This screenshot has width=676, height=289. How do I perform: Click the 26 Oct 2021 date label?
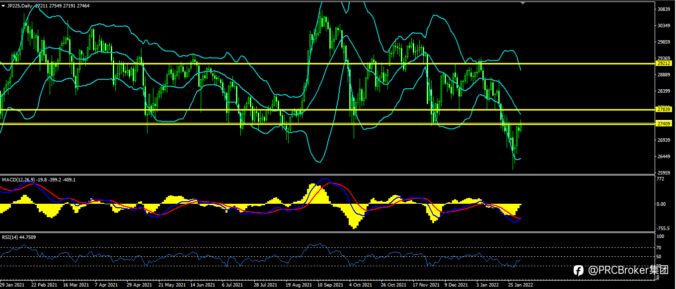[x=393, y=286]
